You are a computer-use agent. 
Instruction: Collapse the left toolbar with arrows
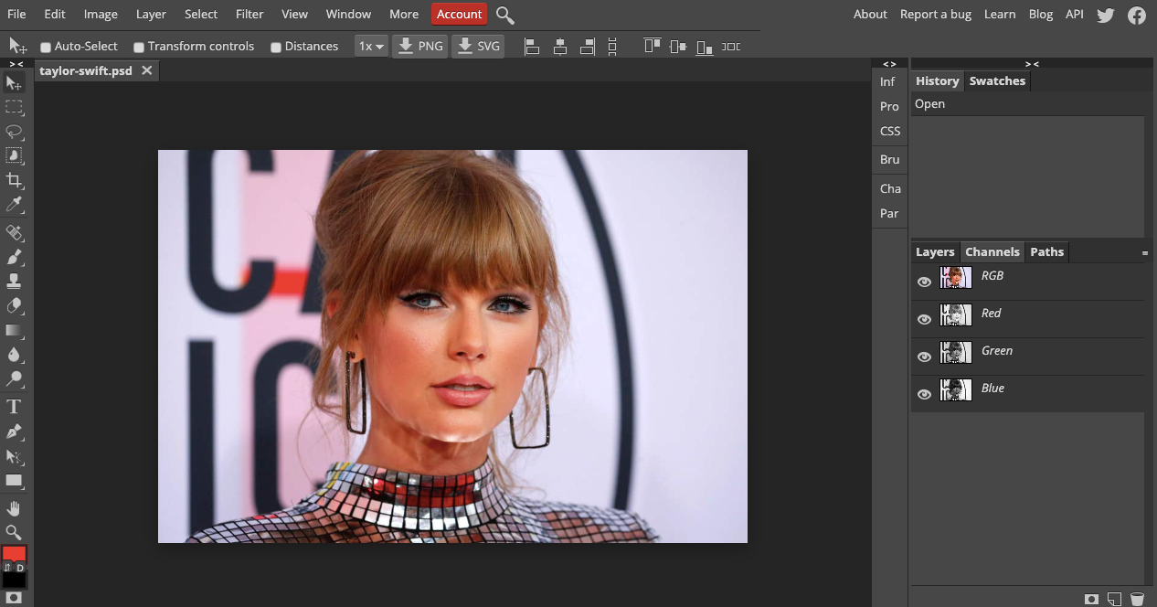point(16,64)
